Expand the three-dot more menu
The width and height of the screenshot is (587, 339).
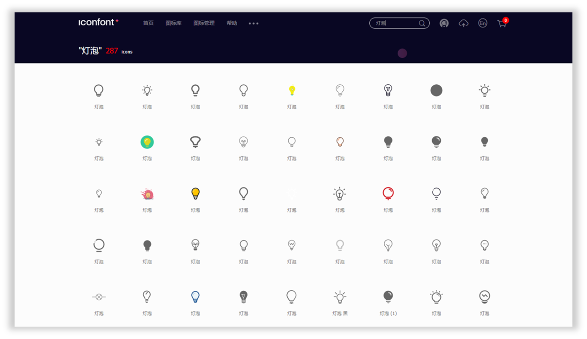[x=254, y=23]
